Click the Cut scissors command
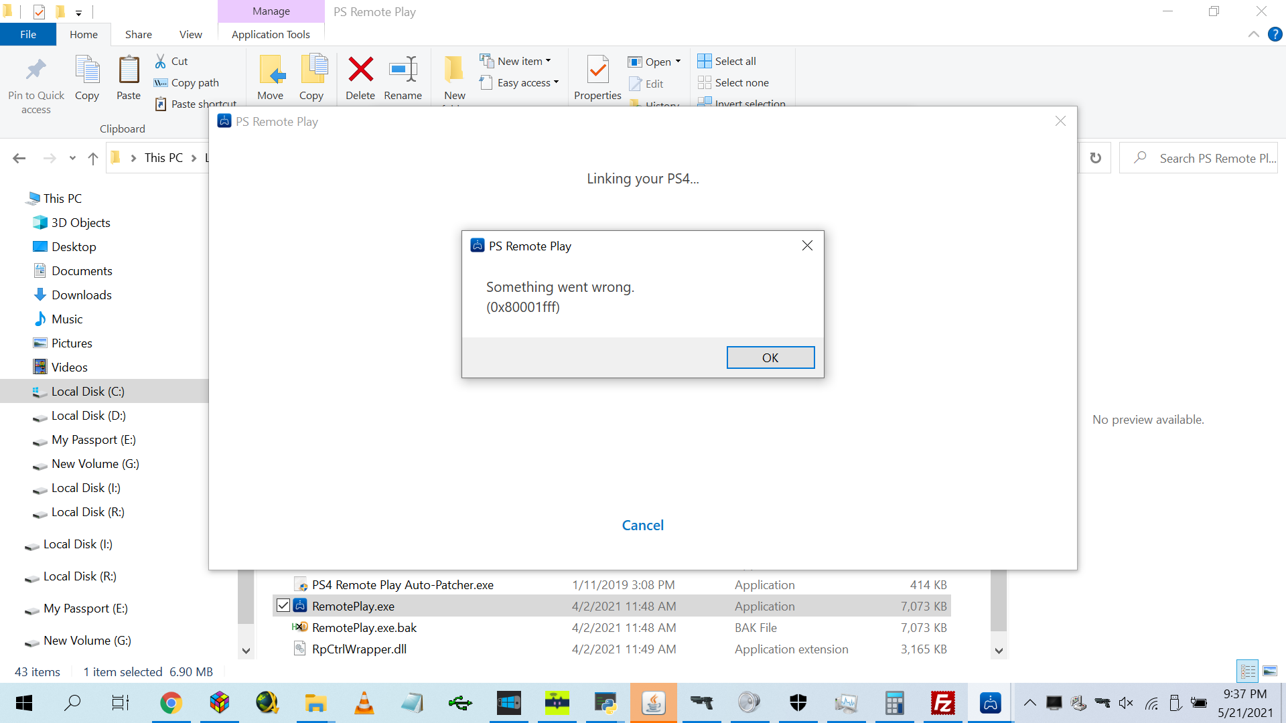The height and width of the screenshot is (723, 1286). click(x=171, y=61)
